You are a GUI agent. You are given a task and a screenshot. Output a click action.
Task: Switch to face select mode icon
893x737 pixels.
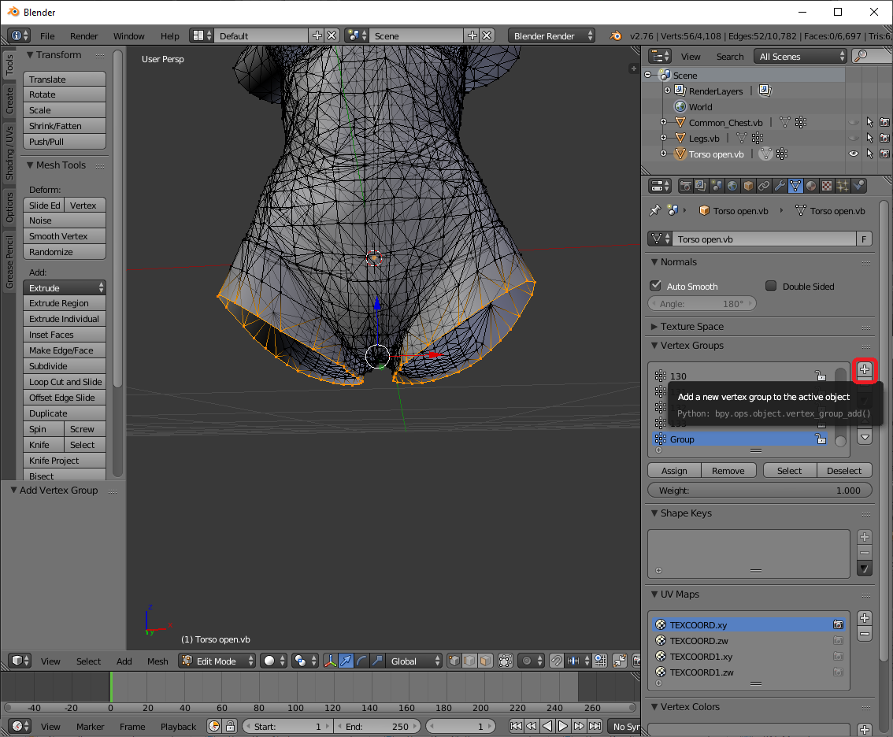(485, 661)
